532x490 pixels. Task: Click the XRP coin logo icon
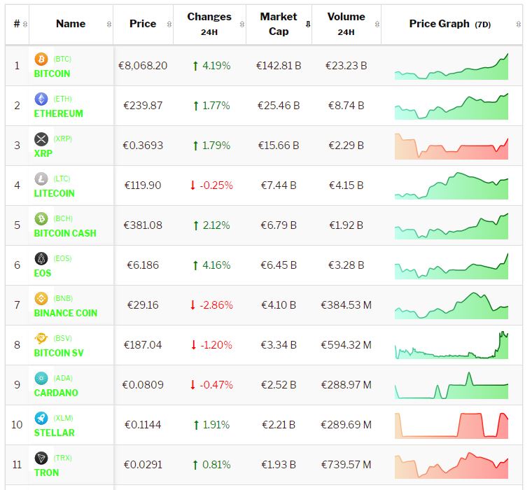41,139
